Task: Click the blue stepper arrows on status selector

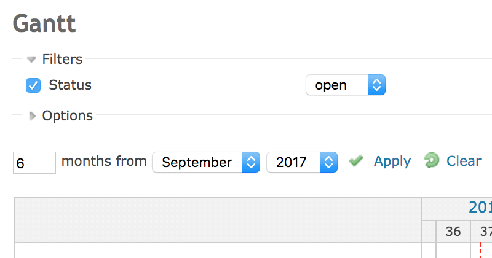Action: [376, 85]
